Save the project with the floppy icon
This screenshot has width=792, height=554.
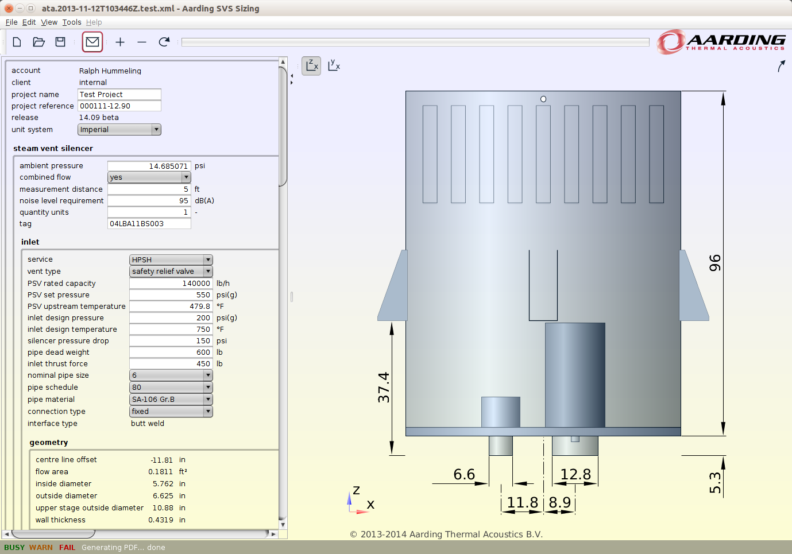pos(60,42)
